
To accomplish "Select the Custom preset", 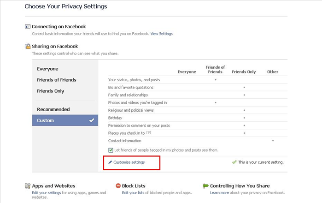I will 65,120.
